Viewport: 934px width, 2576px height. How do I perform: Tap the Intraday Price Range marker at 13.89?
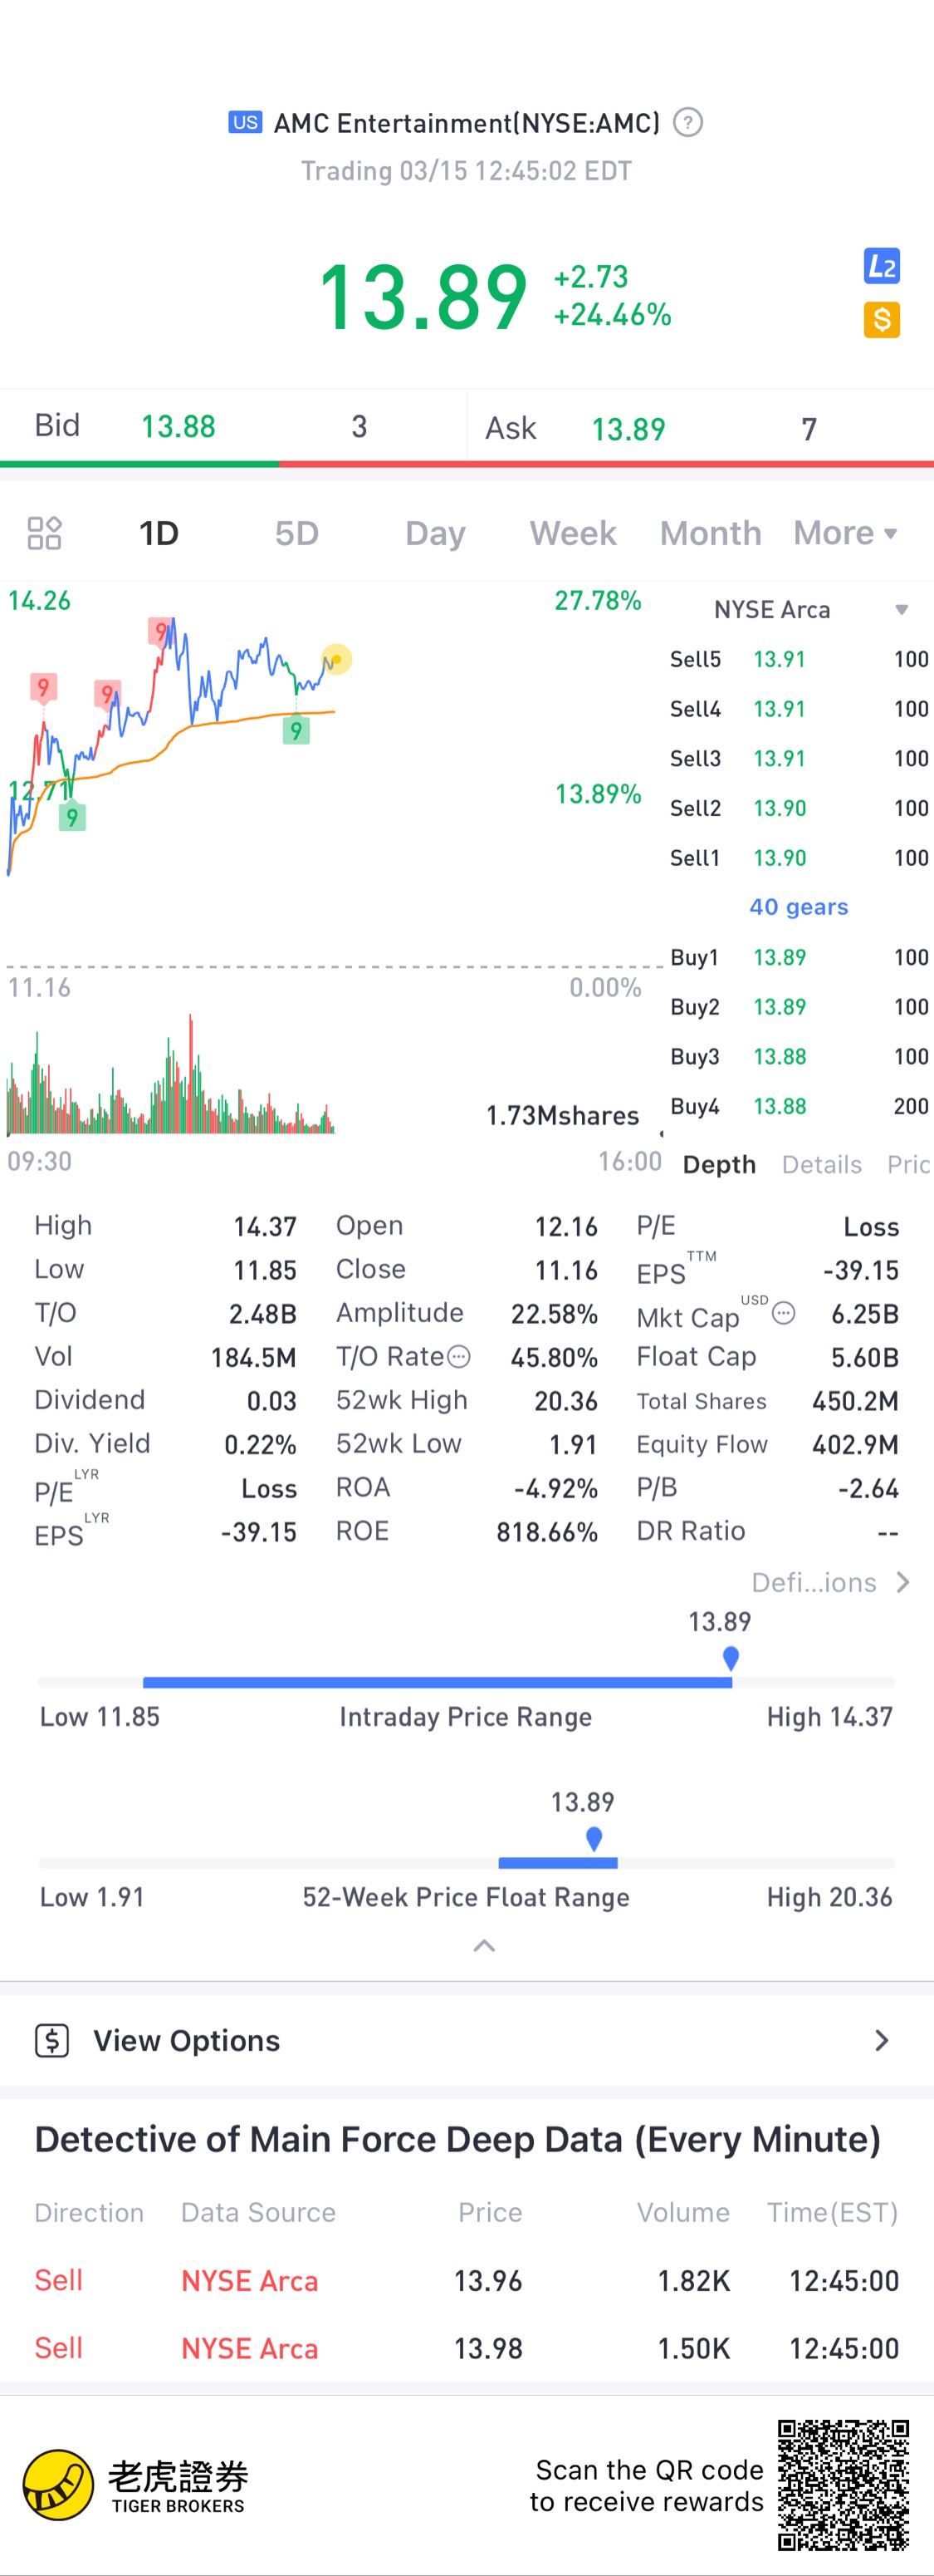(731, 1658)
